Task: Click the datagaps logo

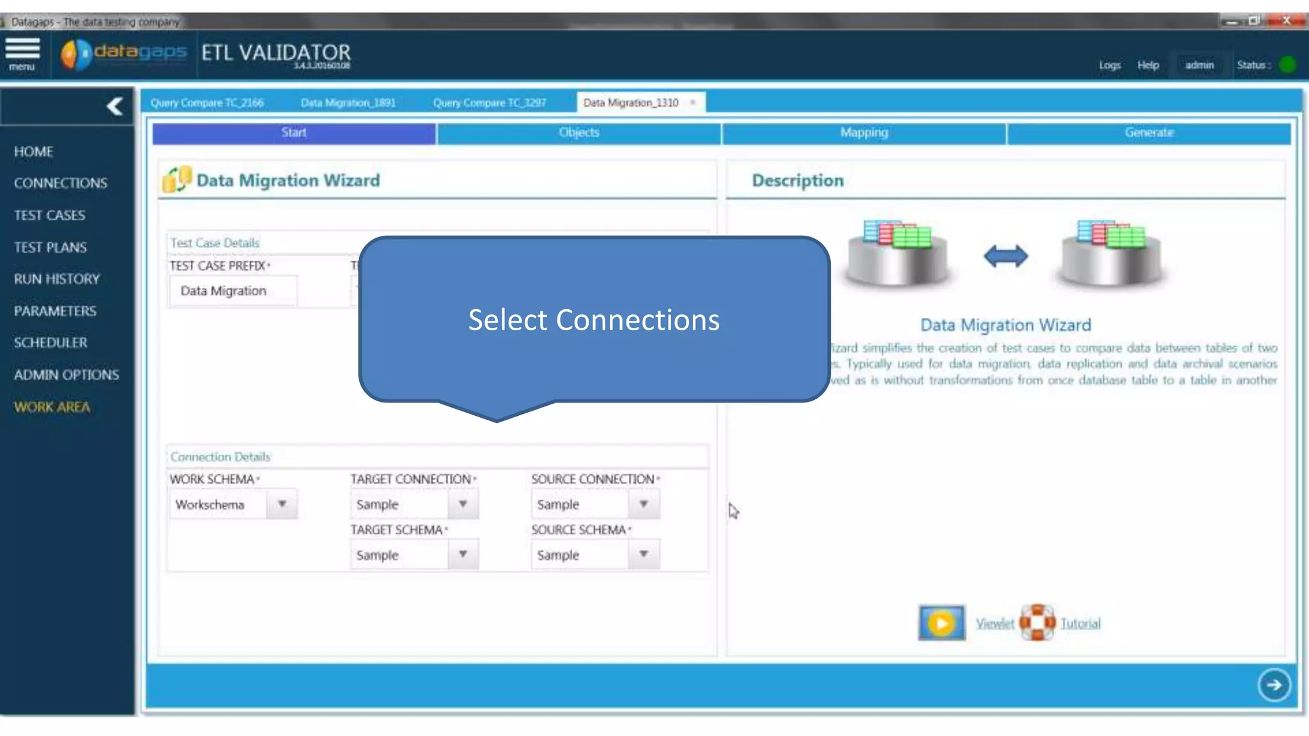Action: 124,54
